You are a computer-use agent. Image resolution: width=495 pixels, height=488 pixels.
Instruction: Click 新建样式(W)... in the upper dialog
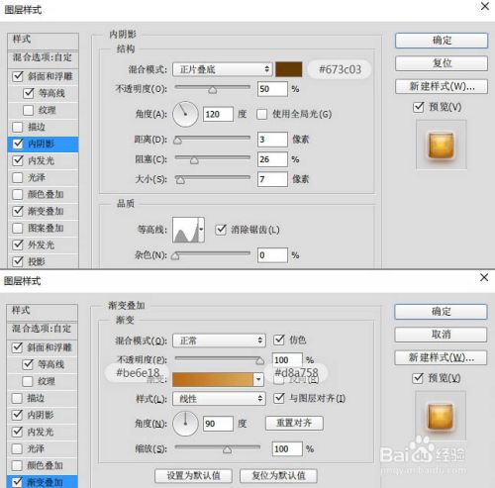tap(442, 86)
